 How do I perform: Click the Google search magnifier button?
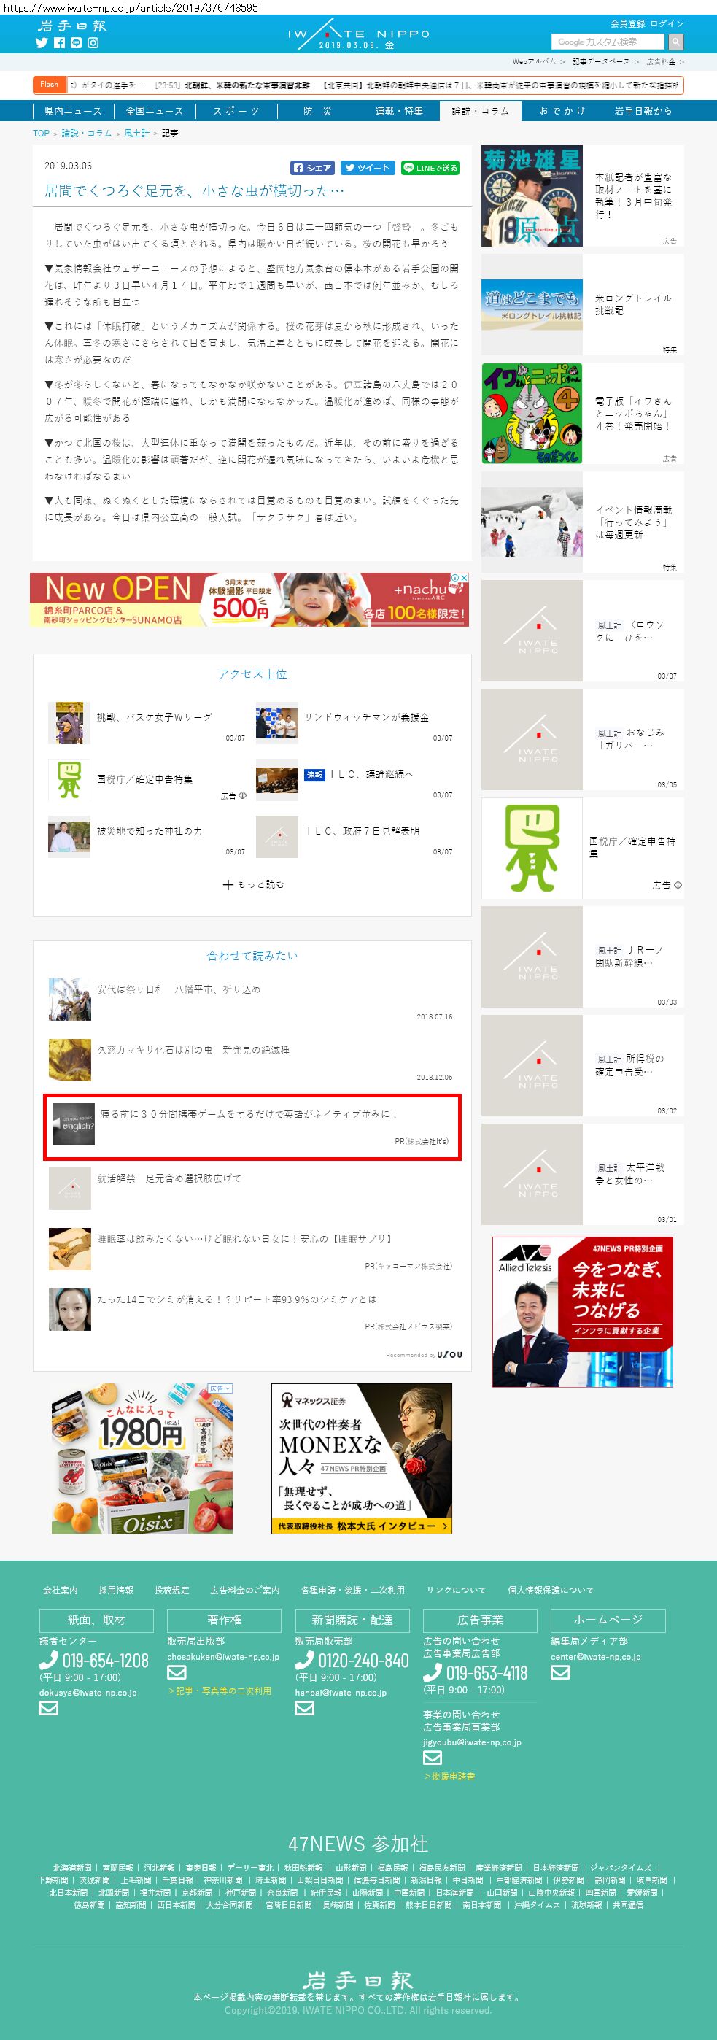676,41
